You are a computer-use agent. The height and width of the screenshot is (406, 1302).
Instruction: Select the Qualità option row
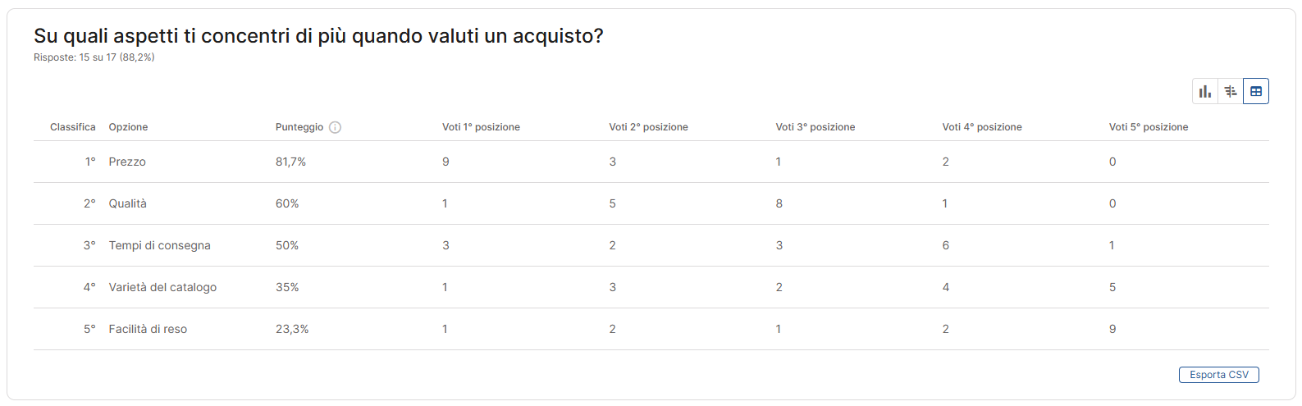[127, 203]
